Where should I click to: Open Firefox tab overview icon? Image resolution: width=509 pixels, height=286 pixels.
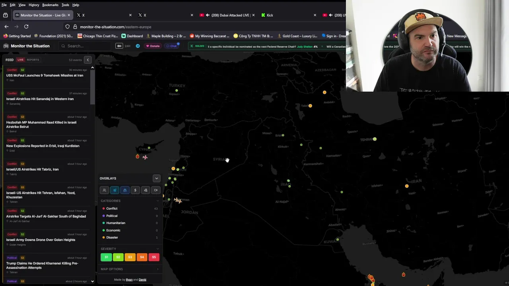point(5,15)
